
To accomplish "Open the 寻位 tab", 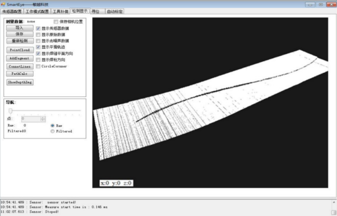I will pyautogui.click(x=96, y=12).
